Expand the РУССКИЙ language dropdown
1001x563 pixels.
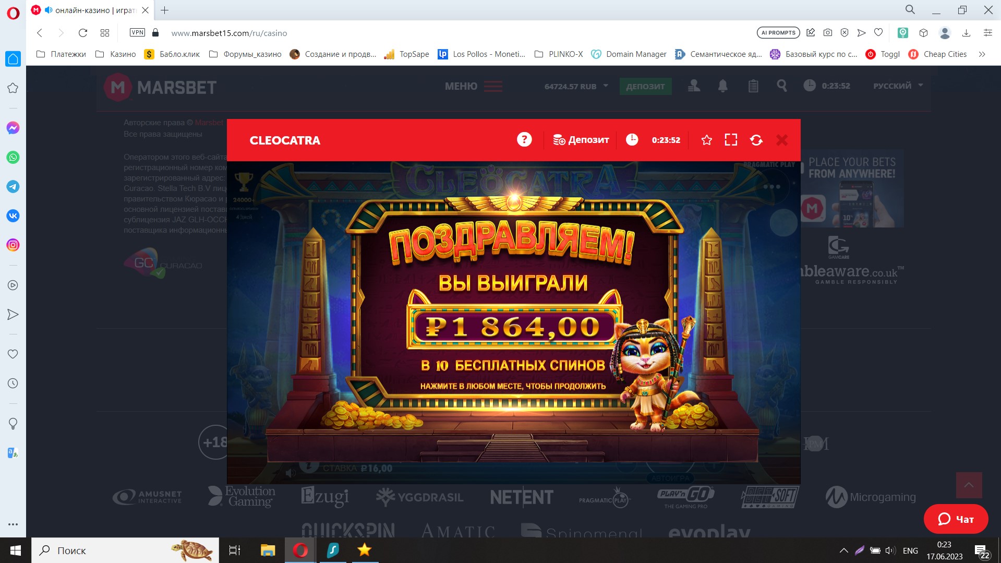(898, 86)
